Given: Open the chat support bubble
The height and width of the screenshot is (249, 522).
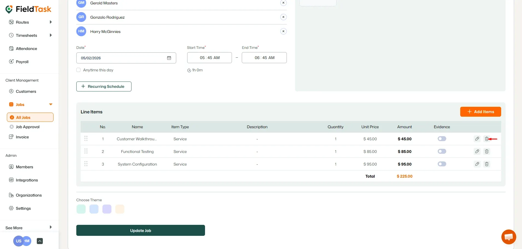Looking at the screenshot, I should tap(509, 237).
